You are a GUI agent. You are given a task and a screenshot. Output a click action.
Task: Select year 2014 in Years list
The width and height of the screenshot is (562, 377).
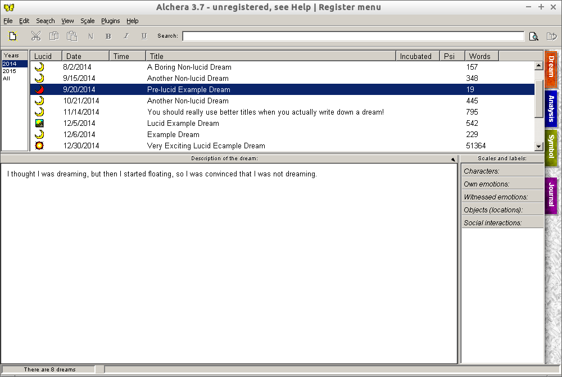(x=15, y=64)
